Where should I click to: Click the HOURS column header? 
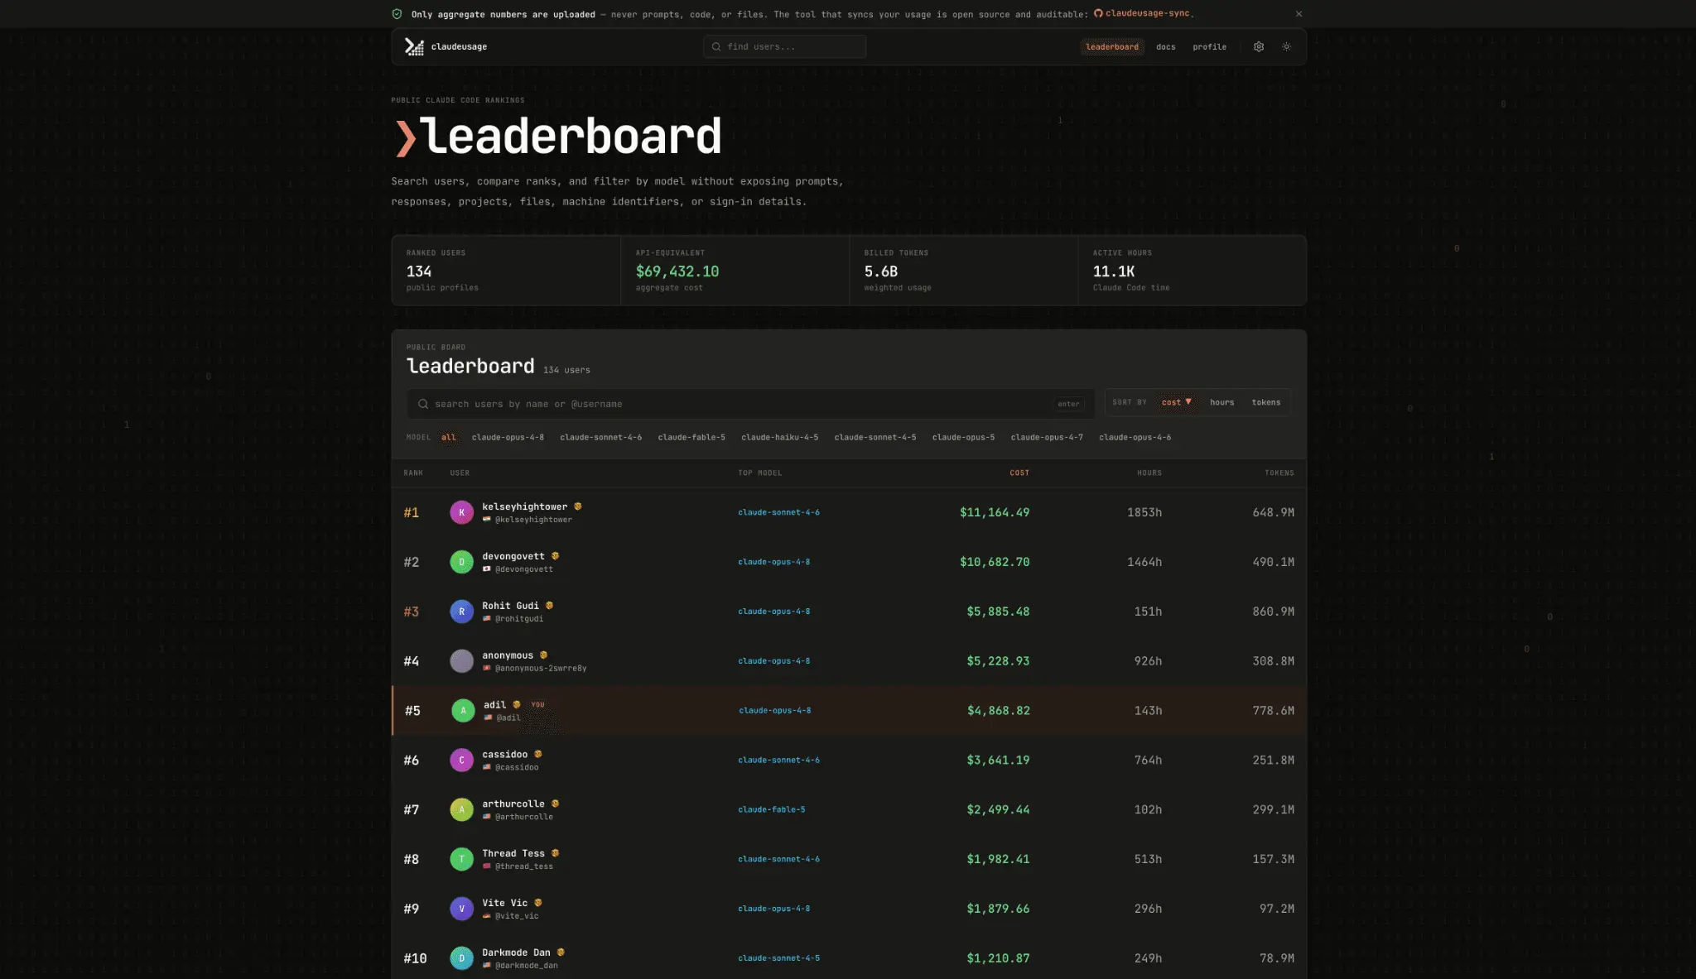(1149, 473)
